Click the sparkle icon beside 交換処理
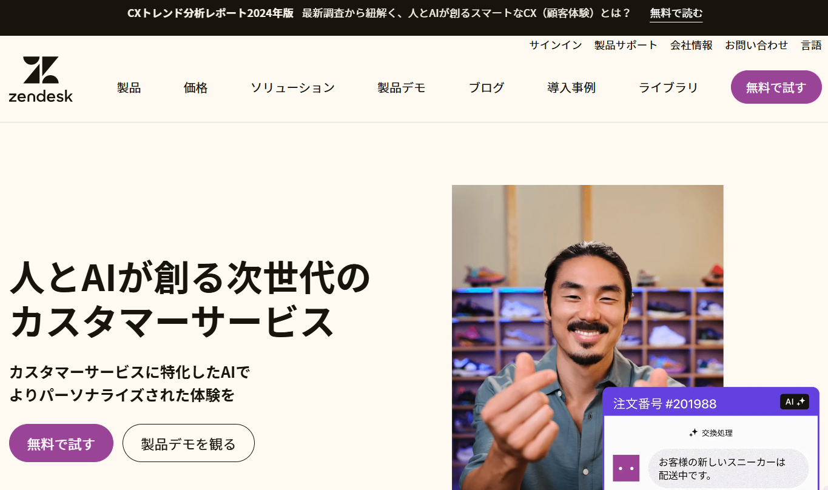 click(693, 433)
